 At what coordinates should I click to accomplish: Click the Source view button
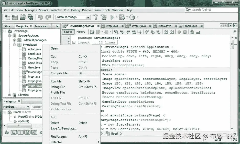tap(68, 32)
